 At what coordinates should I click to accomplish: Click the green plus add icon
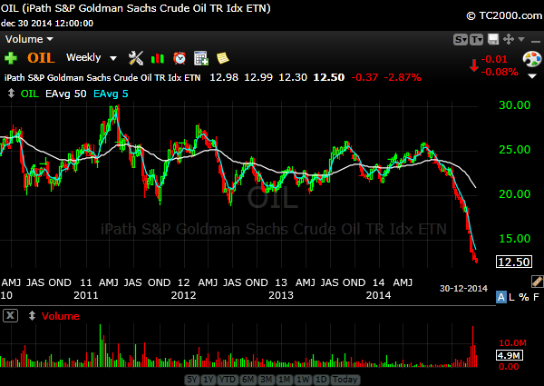[x=11, y=58]
